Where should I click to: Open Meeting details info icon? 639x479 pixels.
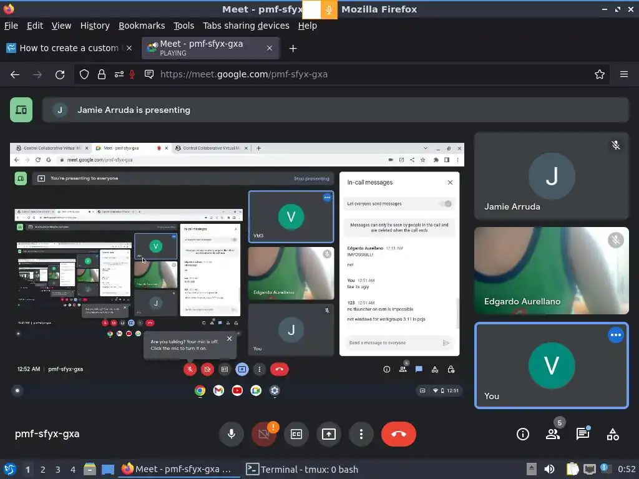click(x=523, y=434)
